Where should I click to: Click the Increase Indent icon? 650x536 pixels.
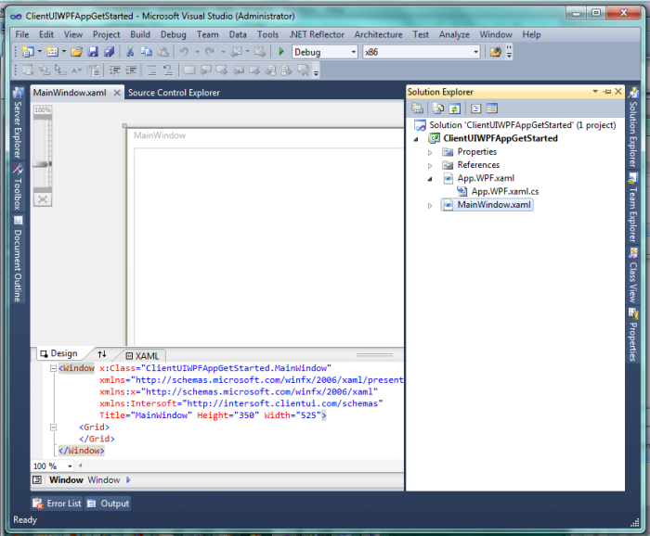(131, 70)
